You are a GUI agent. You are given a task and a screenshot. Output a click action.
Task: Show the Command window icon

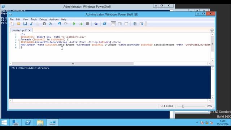coord(135,24)
